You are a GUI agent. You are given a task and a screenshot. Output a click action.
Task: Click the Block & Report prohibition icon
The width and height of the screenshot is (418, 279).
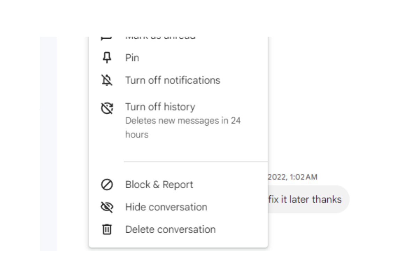[106, 184]
